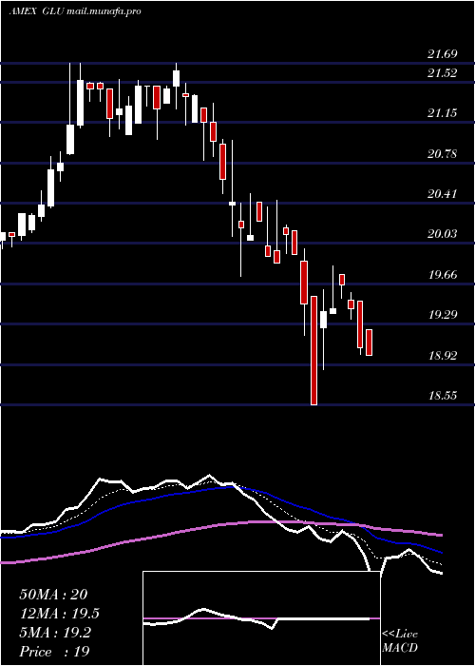Click the last red candlestick on the chart
Screen dimensions: 475x666
pos(369,343)
